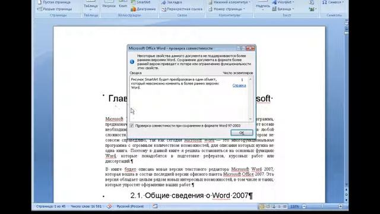Viewport: 380px width, 214px height.
Task: Insert a Перекрестная ссылка cross-reference
Action: click(182, 9)
